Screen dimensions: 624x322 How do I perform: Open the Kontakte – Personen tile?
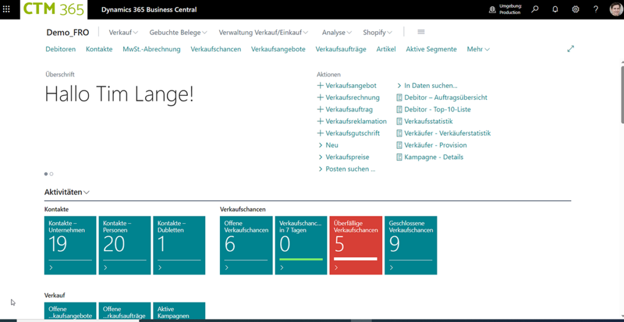[x=124, y=245]
